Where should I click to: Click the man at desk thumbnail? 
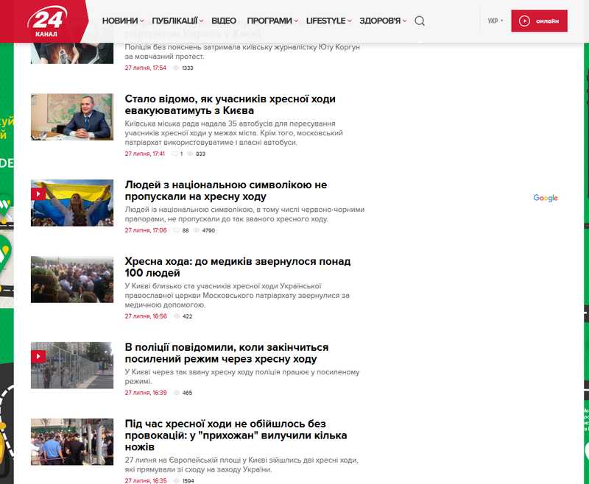coord(71,117)
